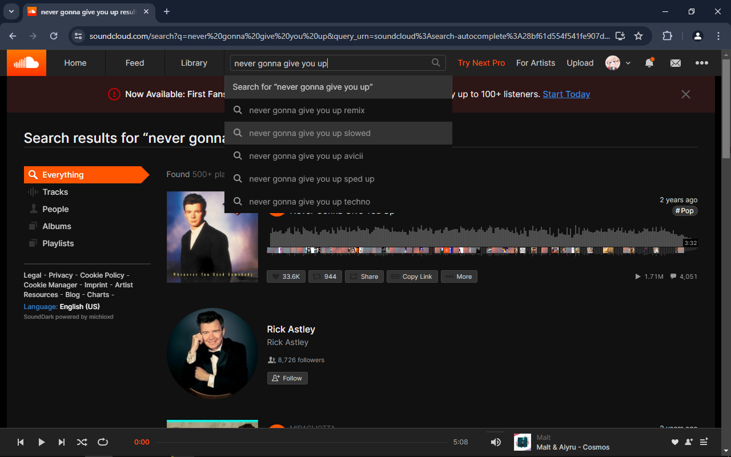Open the Feed tab
Screen dimensions: 731x457
pyautogui.click(x=135, y=63)
